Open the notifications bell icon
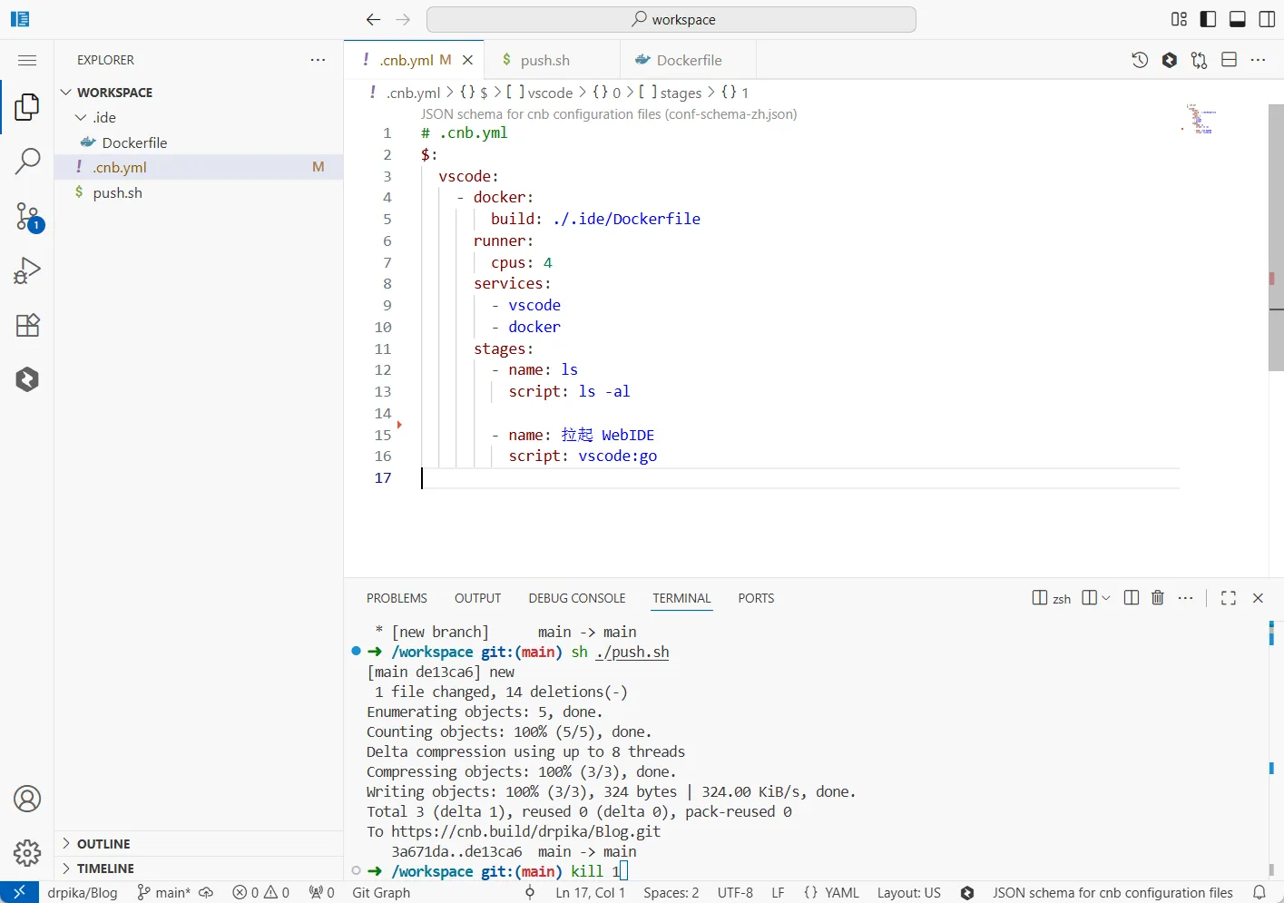This screenshot has height=903, width=1284. (1259, 892)
